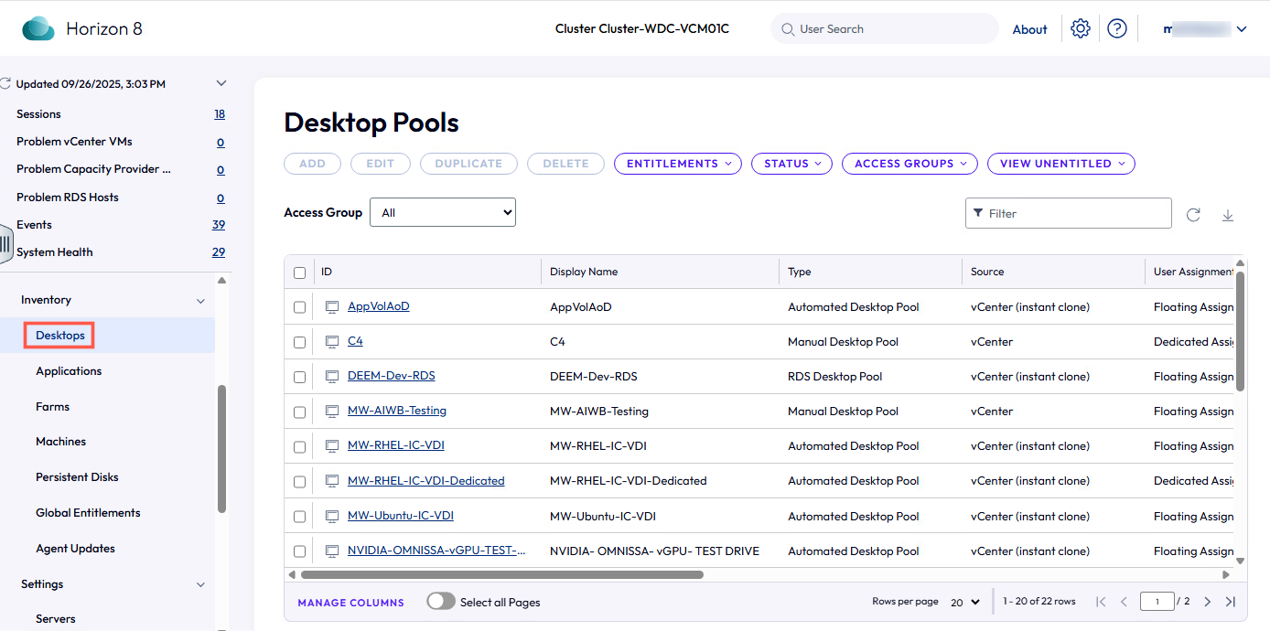Go to last page arrow icon
The height and width of the screenshot is (631, 1270).
pos(1230,602)
